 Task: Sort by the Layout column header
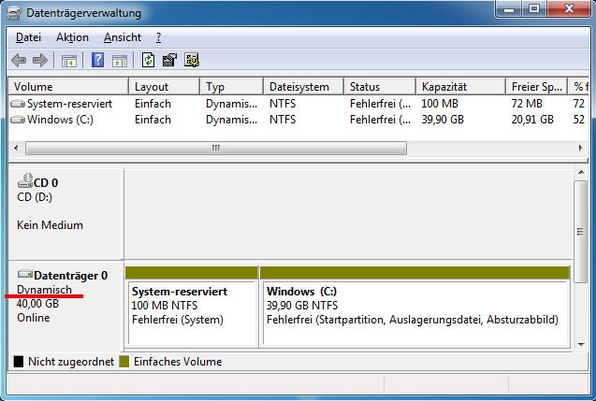[x=165, y=87]
